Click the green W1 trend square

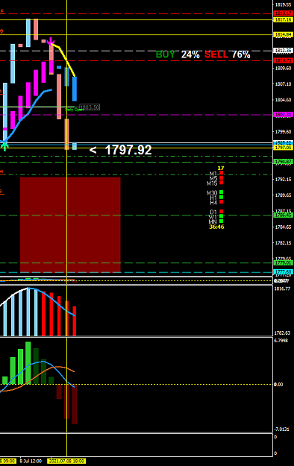(x=221, y=216)
